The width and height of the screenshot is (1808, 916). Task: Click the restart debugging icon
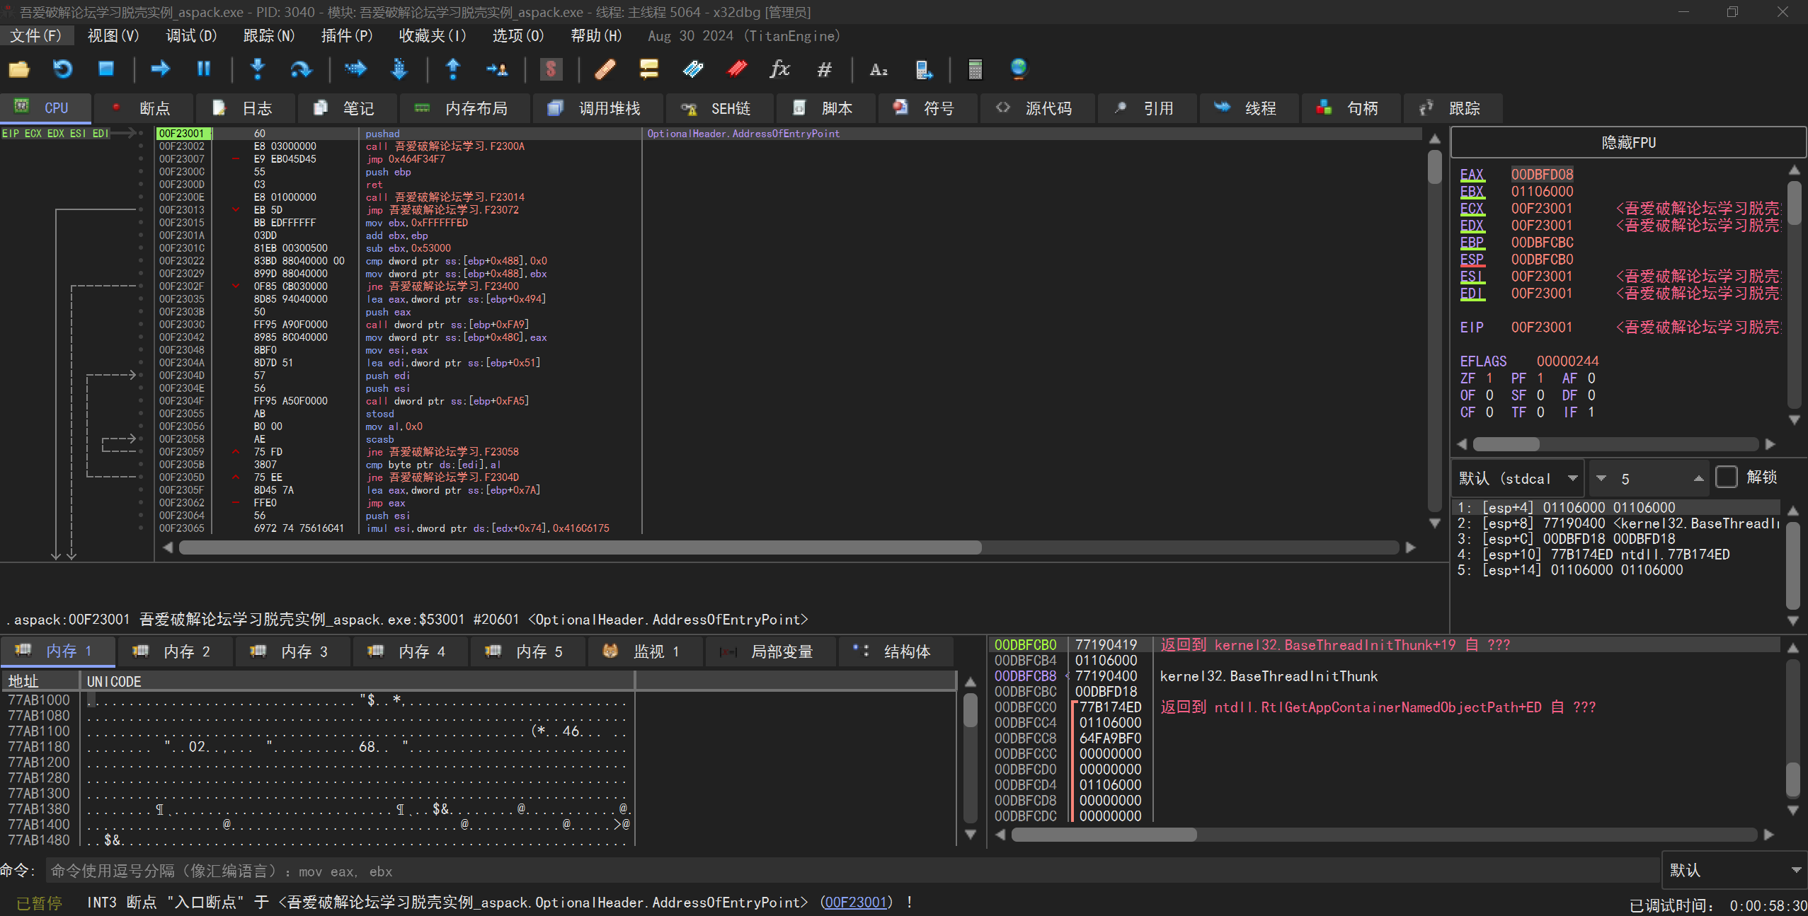[x=62, y=69]
